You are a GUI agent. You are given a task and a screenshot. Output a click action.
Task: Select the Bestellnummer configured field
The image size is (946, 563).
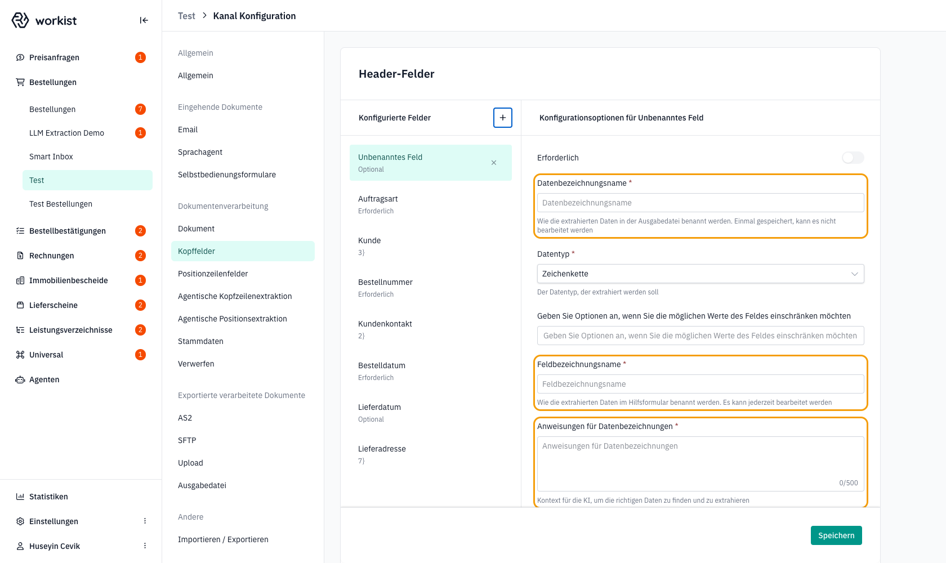coord(431,288)
